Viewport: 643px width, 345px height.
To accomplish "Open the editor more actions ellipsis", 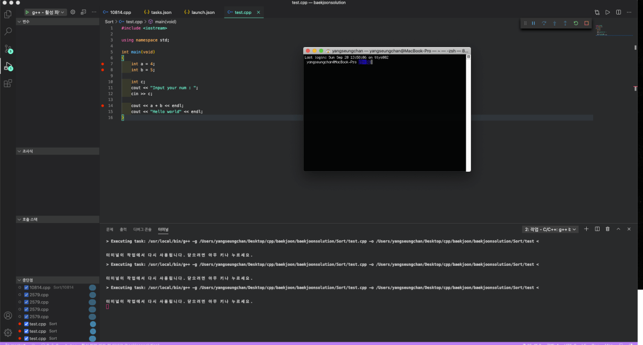I will click(630, 12).
